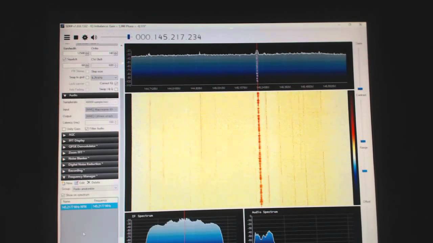Toggle the Lock carrier checkbox
This screenshot has height=243, width=433.
[88, 84]
